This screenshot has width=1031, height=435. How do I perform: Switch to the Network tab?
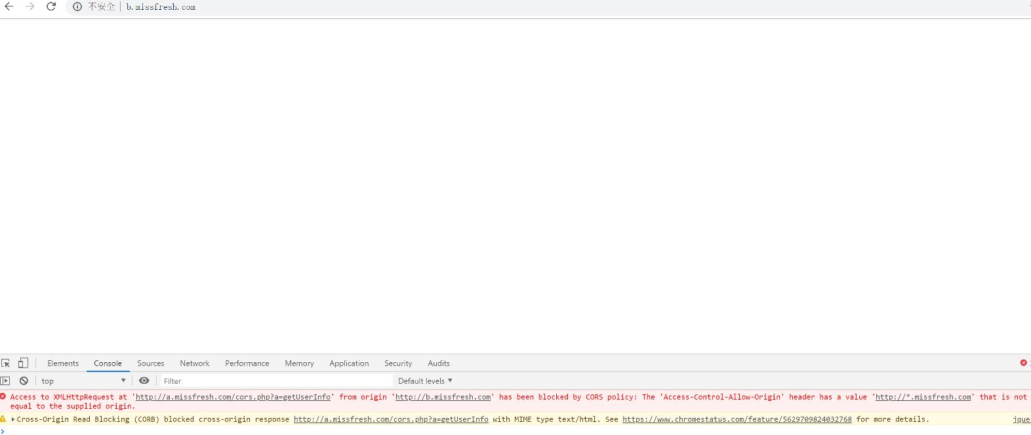[195, 363]
